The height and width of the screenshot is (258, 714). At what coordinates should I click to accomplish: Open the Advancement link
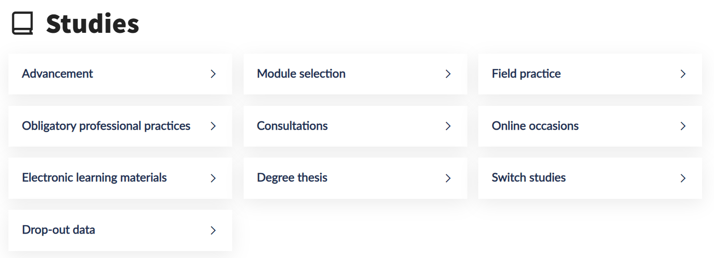58,74
